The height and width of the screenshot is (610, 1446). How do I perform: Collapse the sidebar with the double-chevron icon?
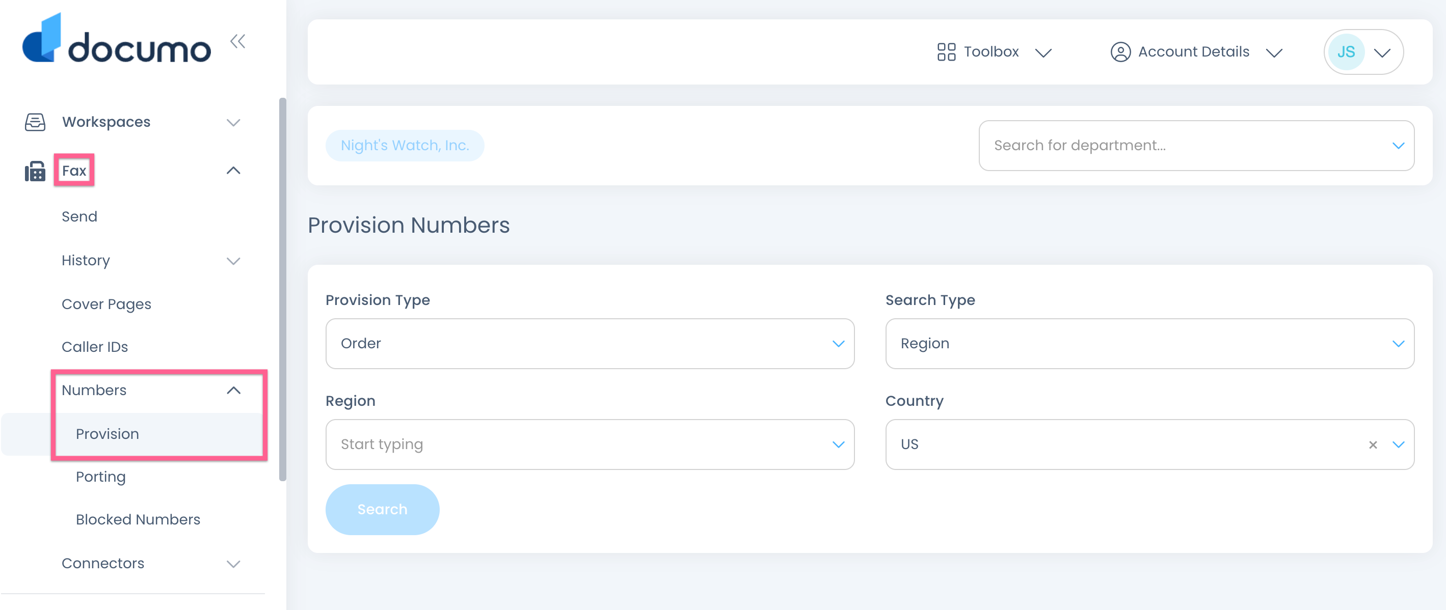tap(238, 40)
